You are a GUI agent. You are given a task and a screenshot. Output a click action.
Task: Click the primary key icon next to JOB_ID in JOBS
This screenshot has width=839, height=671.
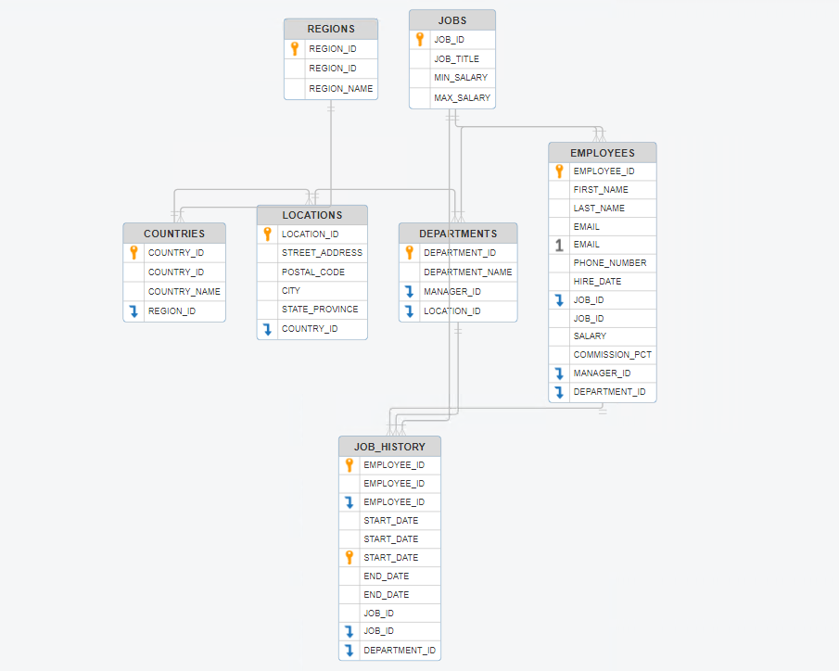[418, 39]
